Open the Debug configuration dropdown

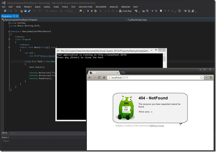71,11
